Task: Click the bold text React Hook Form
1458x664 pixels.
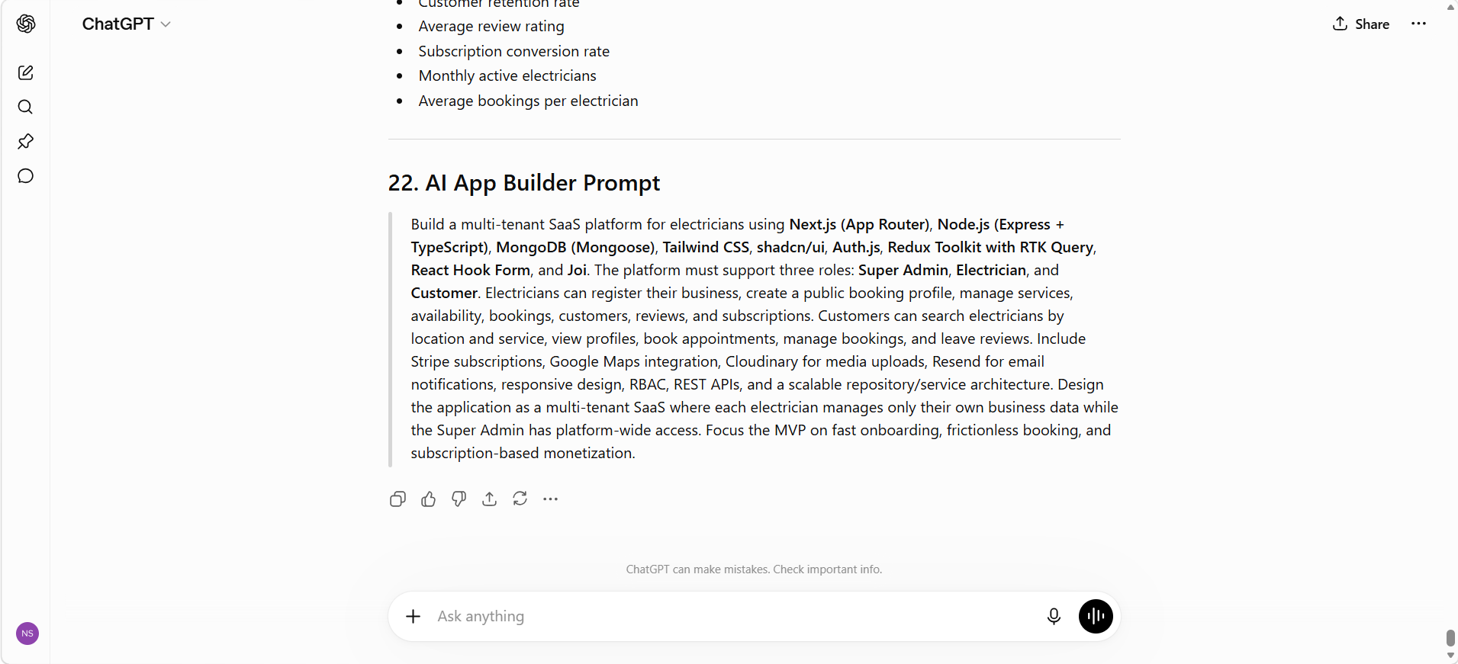Action: (x=470, y=270)
